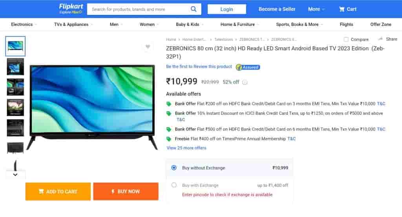Add product to wishlist heart icon
Screen dimensions: 402x217
click(148, 47)
